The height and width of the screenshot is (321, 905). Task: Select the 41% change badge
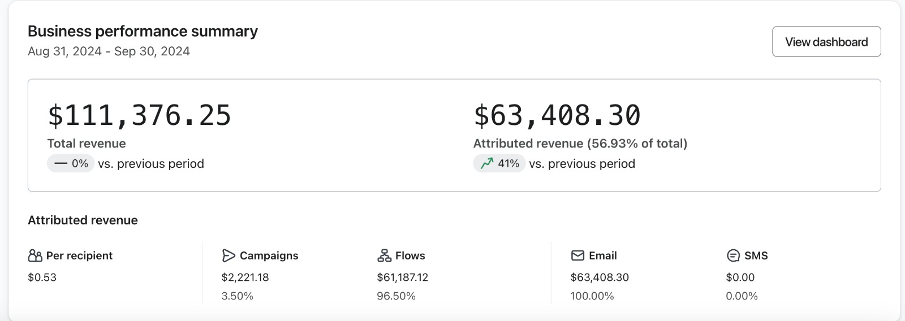(500, 164)
